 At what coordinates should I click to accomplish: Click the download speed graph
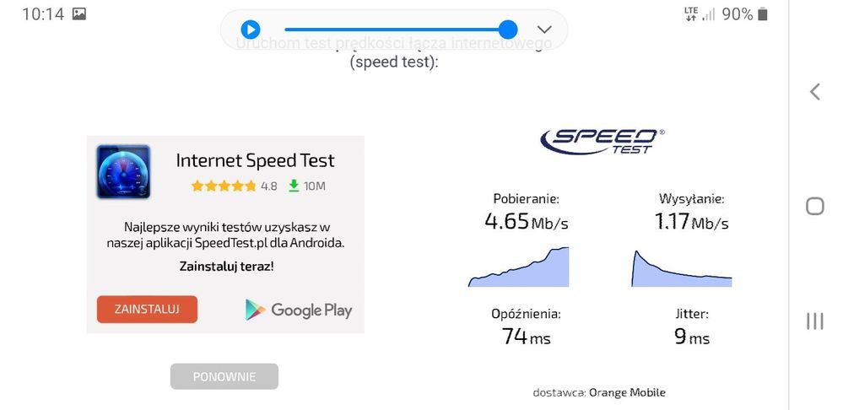coord(518,267)
